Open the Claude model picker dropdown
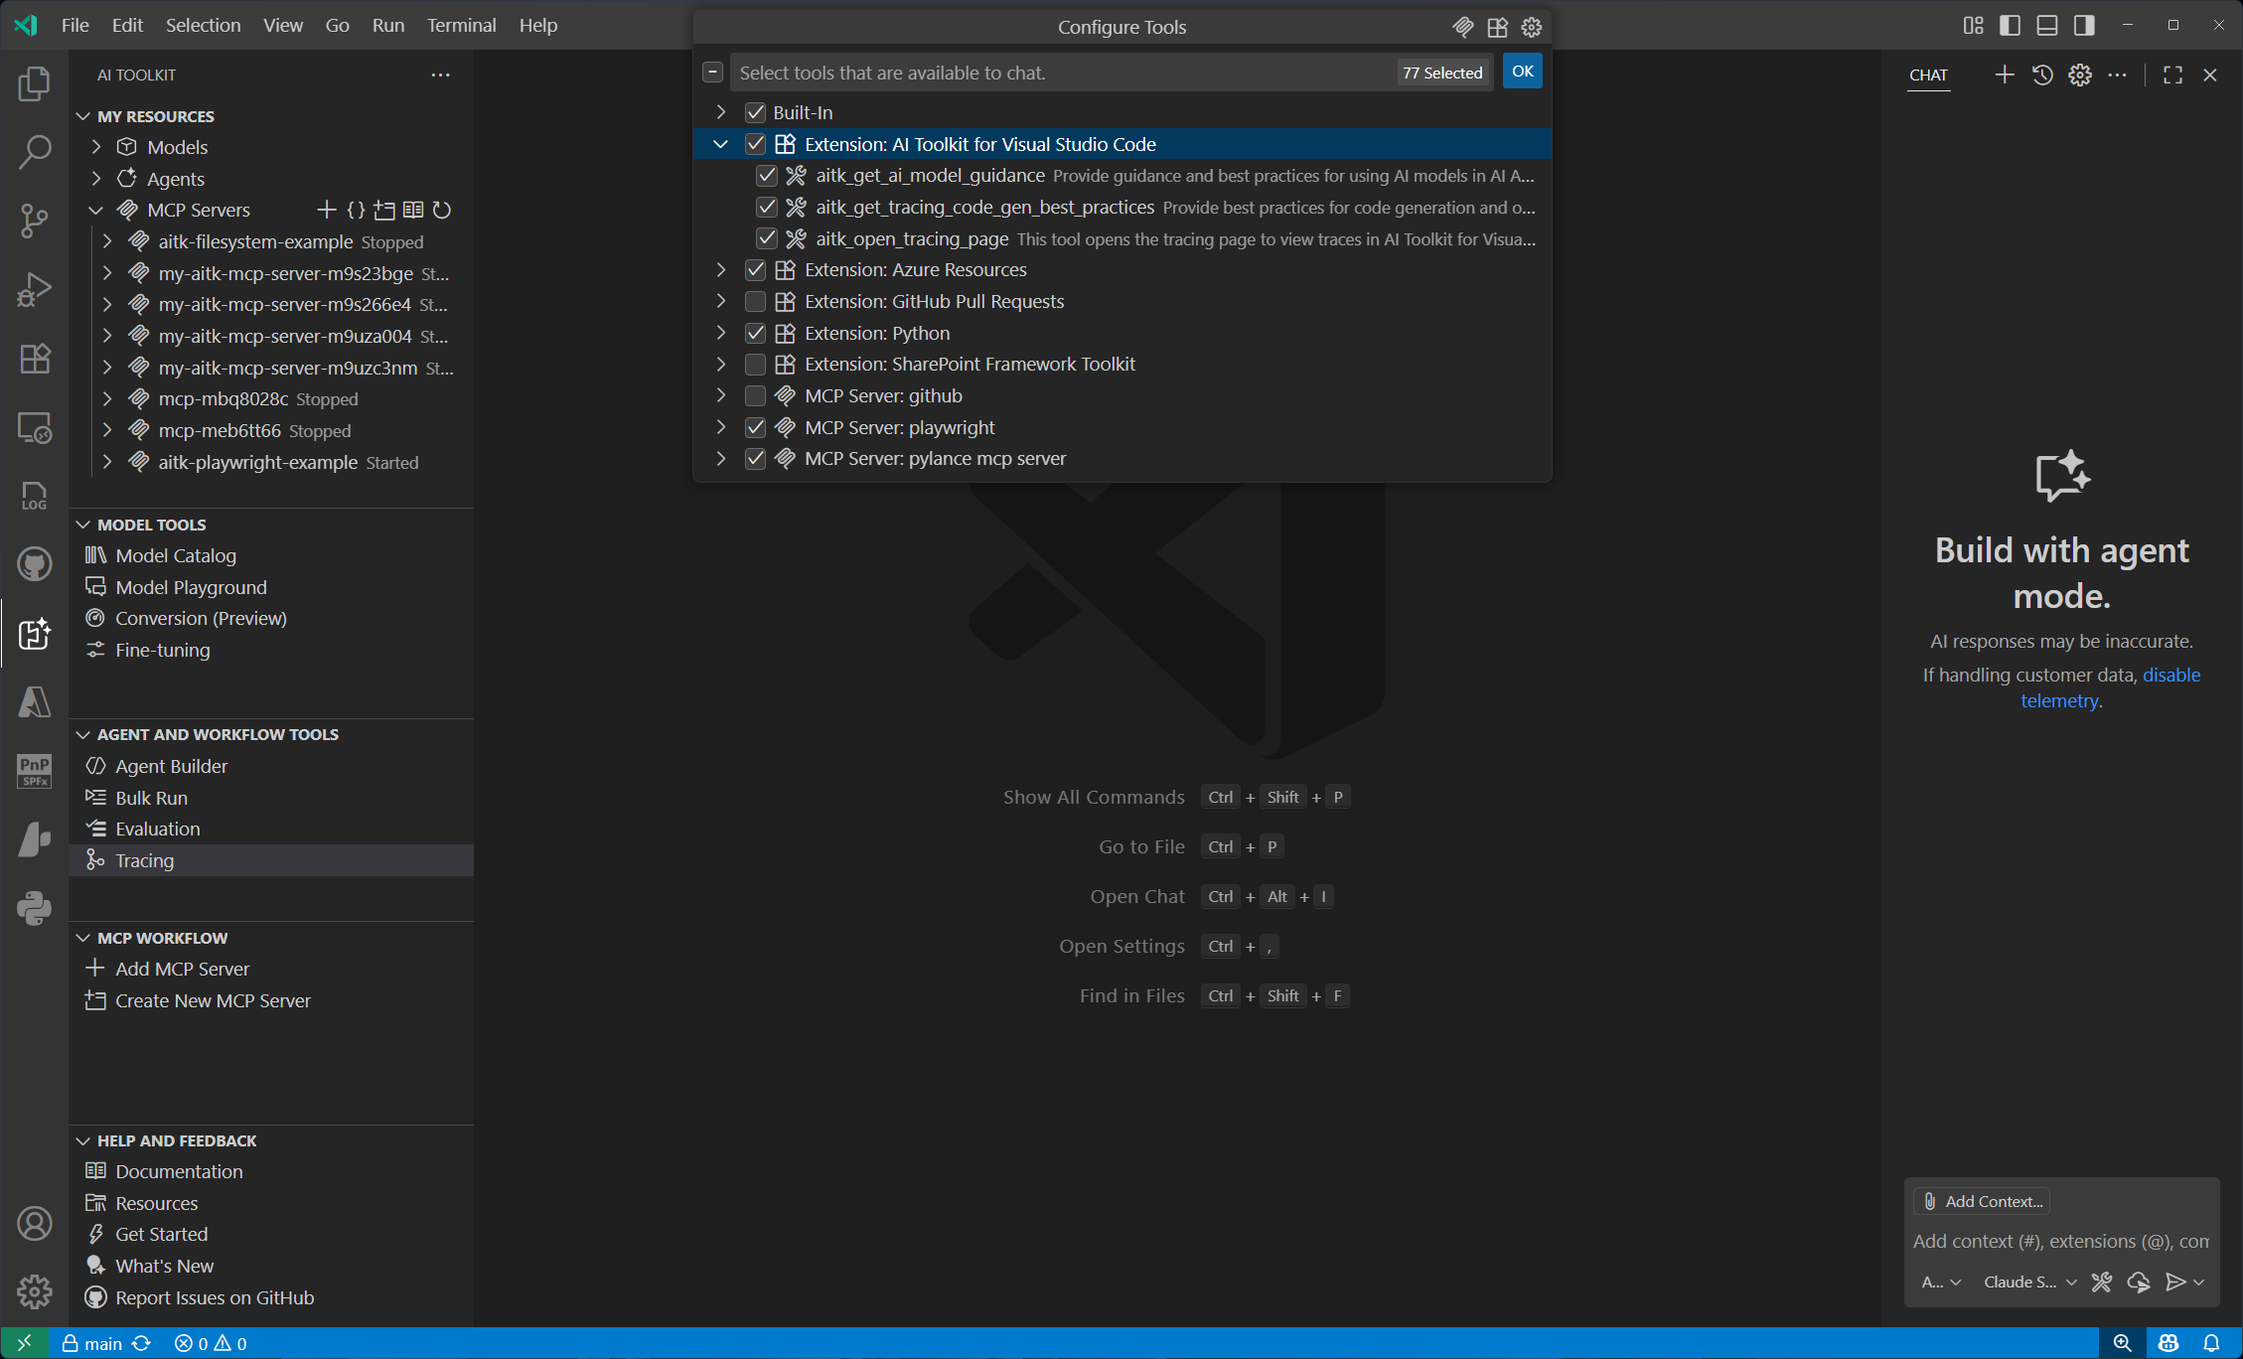Viewport: 2243px width, 1359px height. pos(2029,1282)
